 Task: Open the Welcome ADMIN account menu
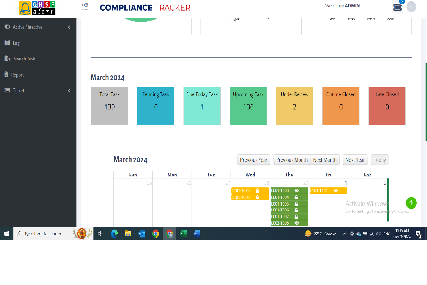click(342, 5)
